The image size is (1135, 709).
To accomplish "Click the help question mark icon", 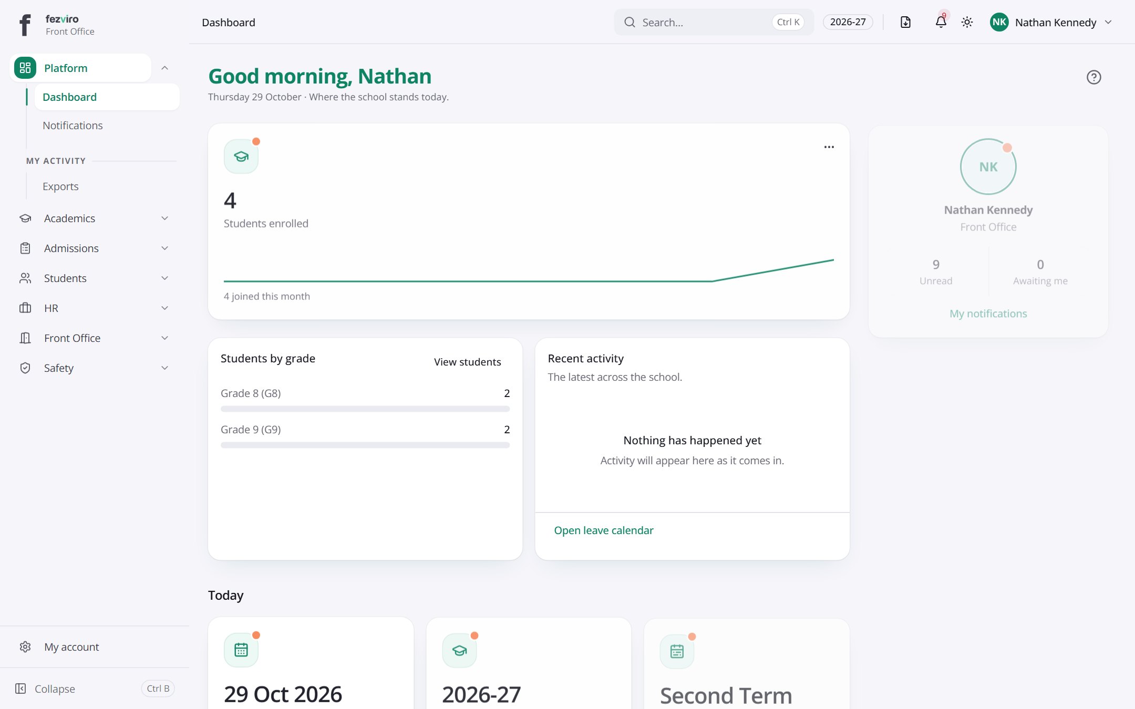I will [x=1093, y=77].
